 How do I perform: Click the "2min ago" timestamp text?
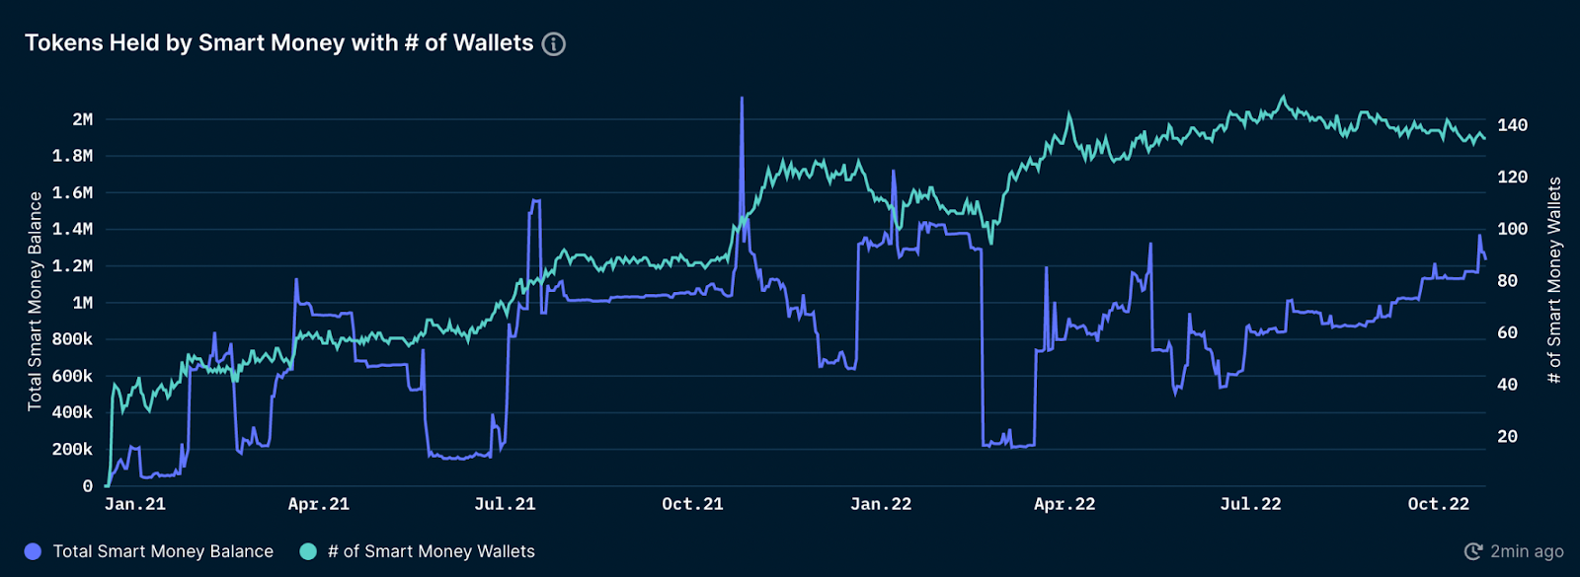(x=1527, y=551)
